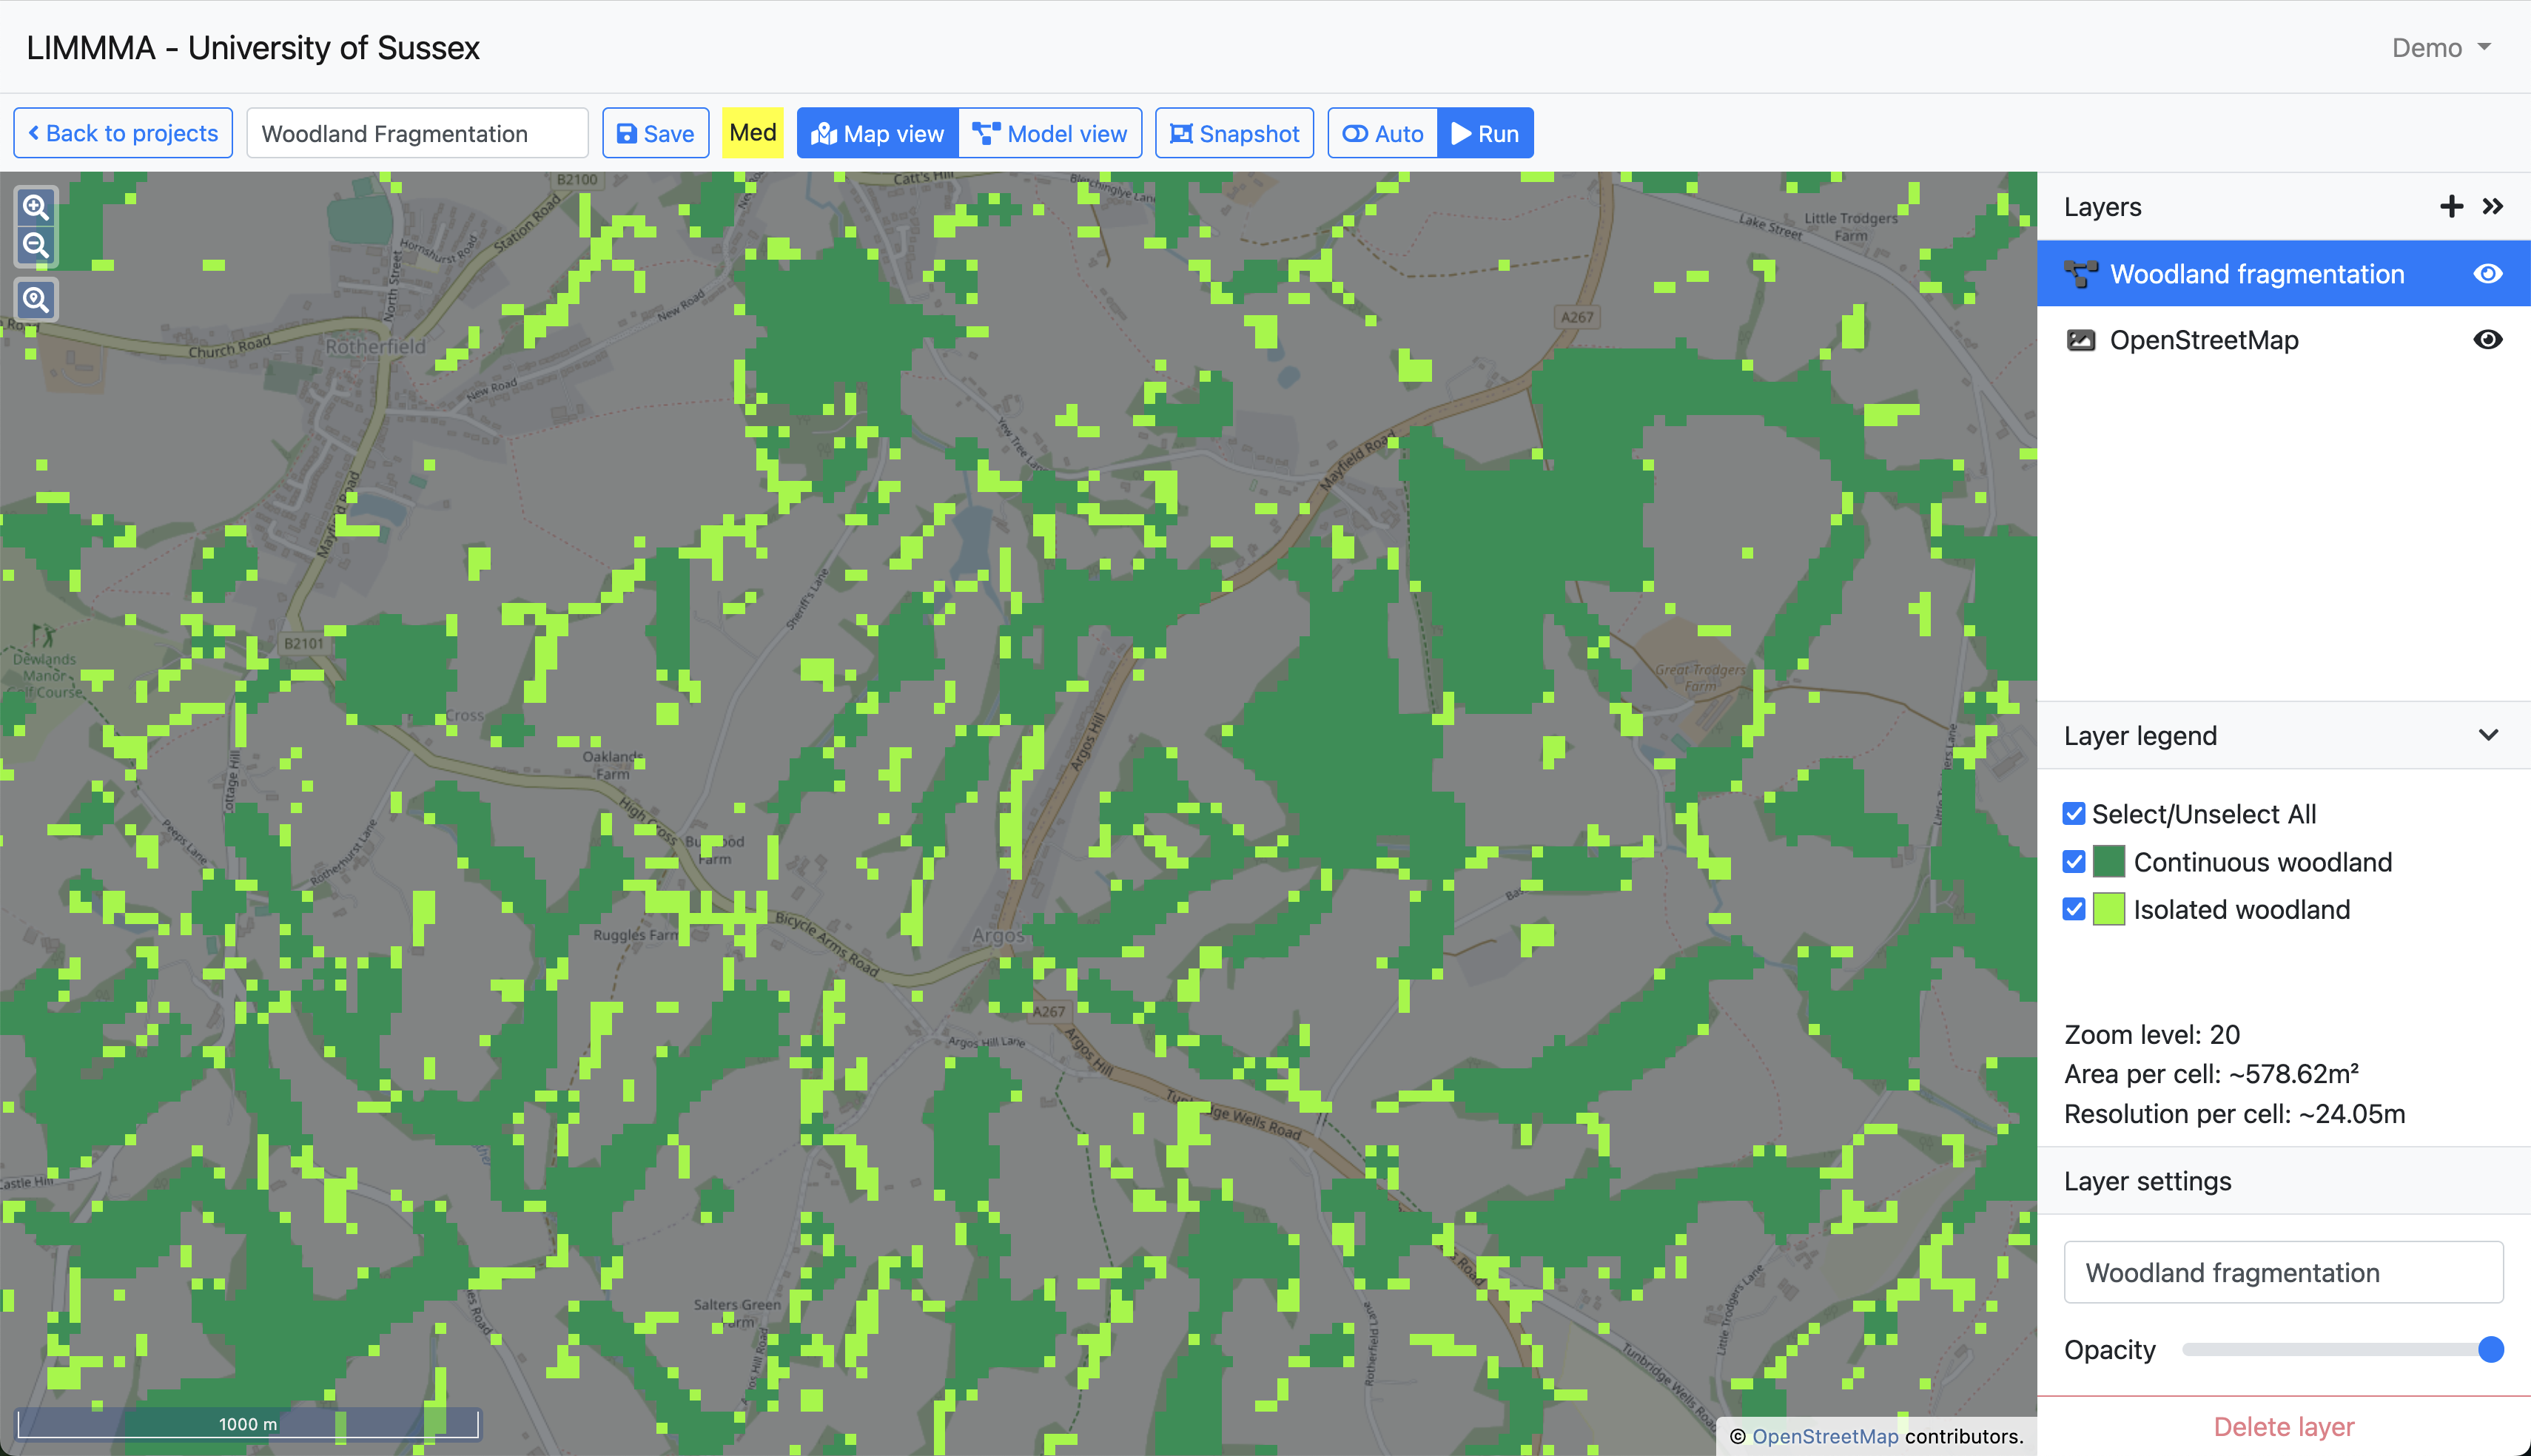Viewport: 2531px width, 1456px height.
Task: Toggle OpenStreetMap layer visibility eye
Action: point(2487,340)
